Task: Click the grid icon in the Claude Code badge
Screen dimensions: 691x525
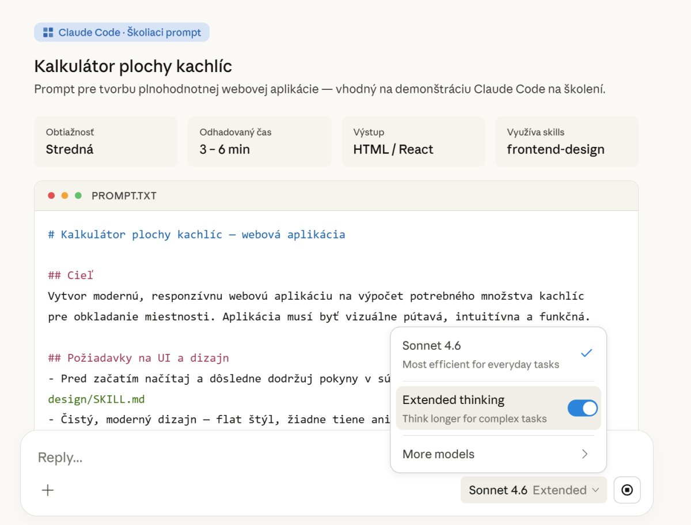Action: pos(48,32)
